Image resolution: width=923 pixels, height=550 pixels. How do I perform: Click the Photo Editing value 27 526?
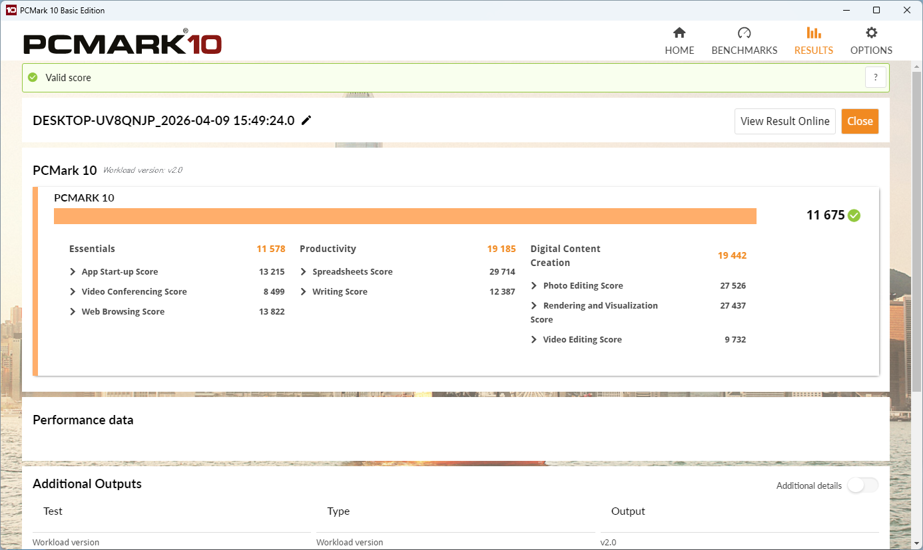pyautogui.click(x=733, y=285)
